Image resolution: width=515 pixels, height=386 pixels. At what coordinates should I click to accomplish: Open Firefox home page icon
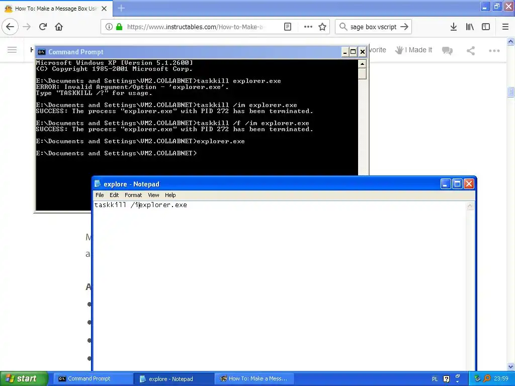[59, 27]
